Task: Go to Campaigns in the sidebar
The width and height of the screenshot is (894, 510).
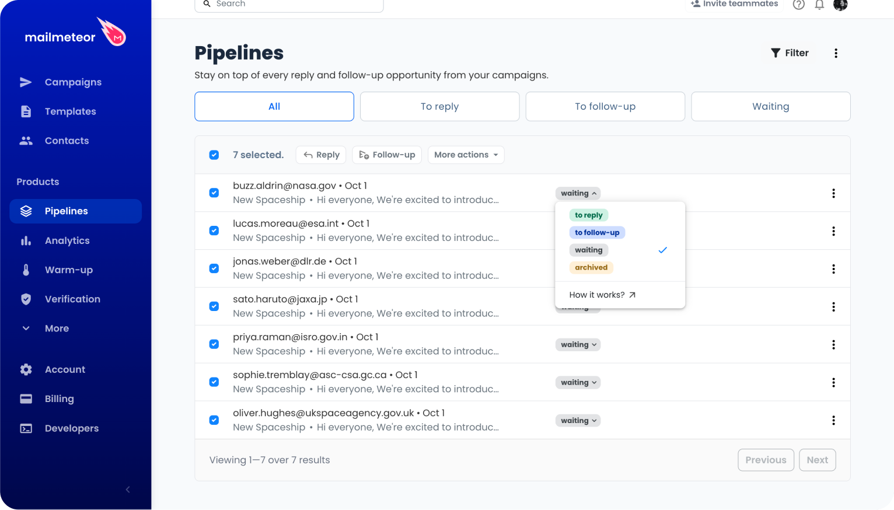Action: 75,82
